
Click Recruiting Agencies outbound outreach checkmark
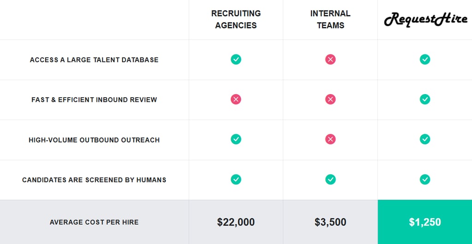coord(236,139)
